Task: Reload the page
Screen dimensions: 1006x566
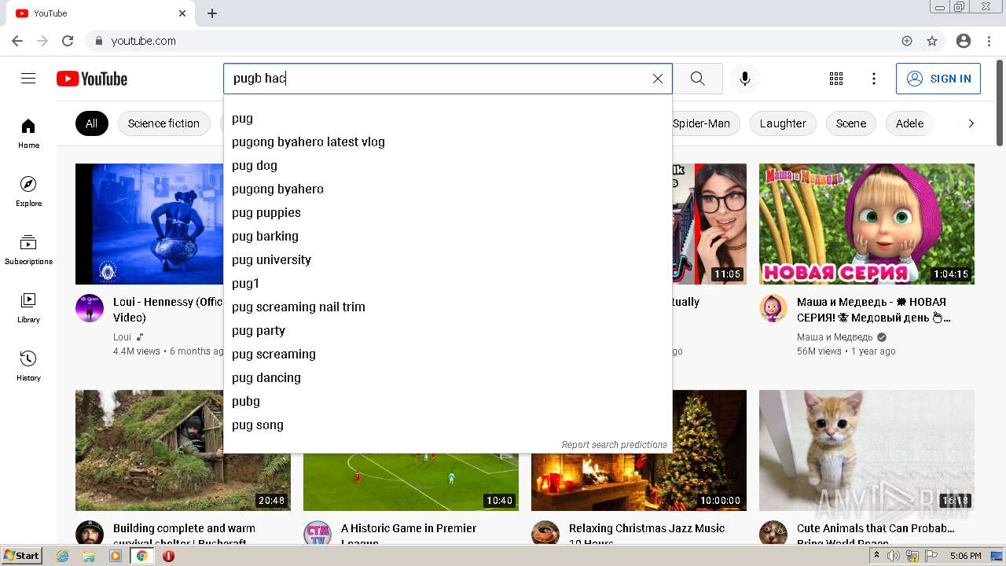Action: pyautogui.click(x=68, y=41)
